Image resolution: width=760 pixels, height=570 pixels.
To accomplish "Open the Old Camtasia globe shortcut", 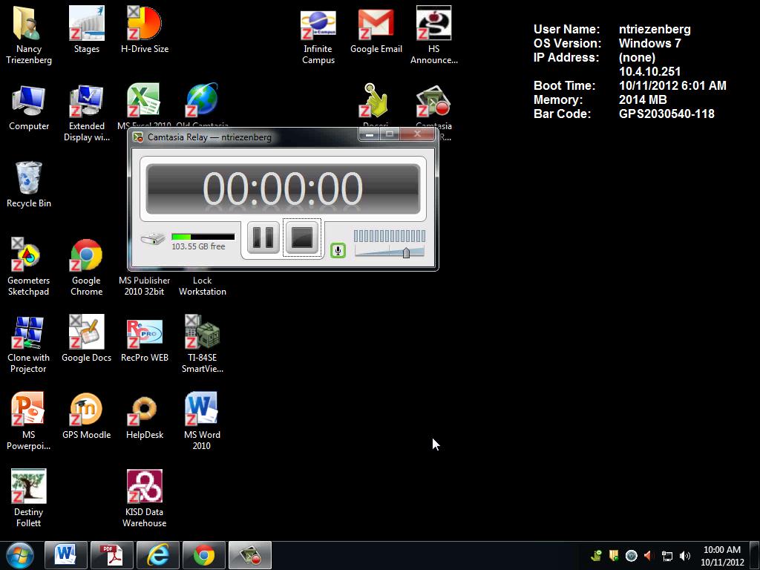I will pos(202,101).
